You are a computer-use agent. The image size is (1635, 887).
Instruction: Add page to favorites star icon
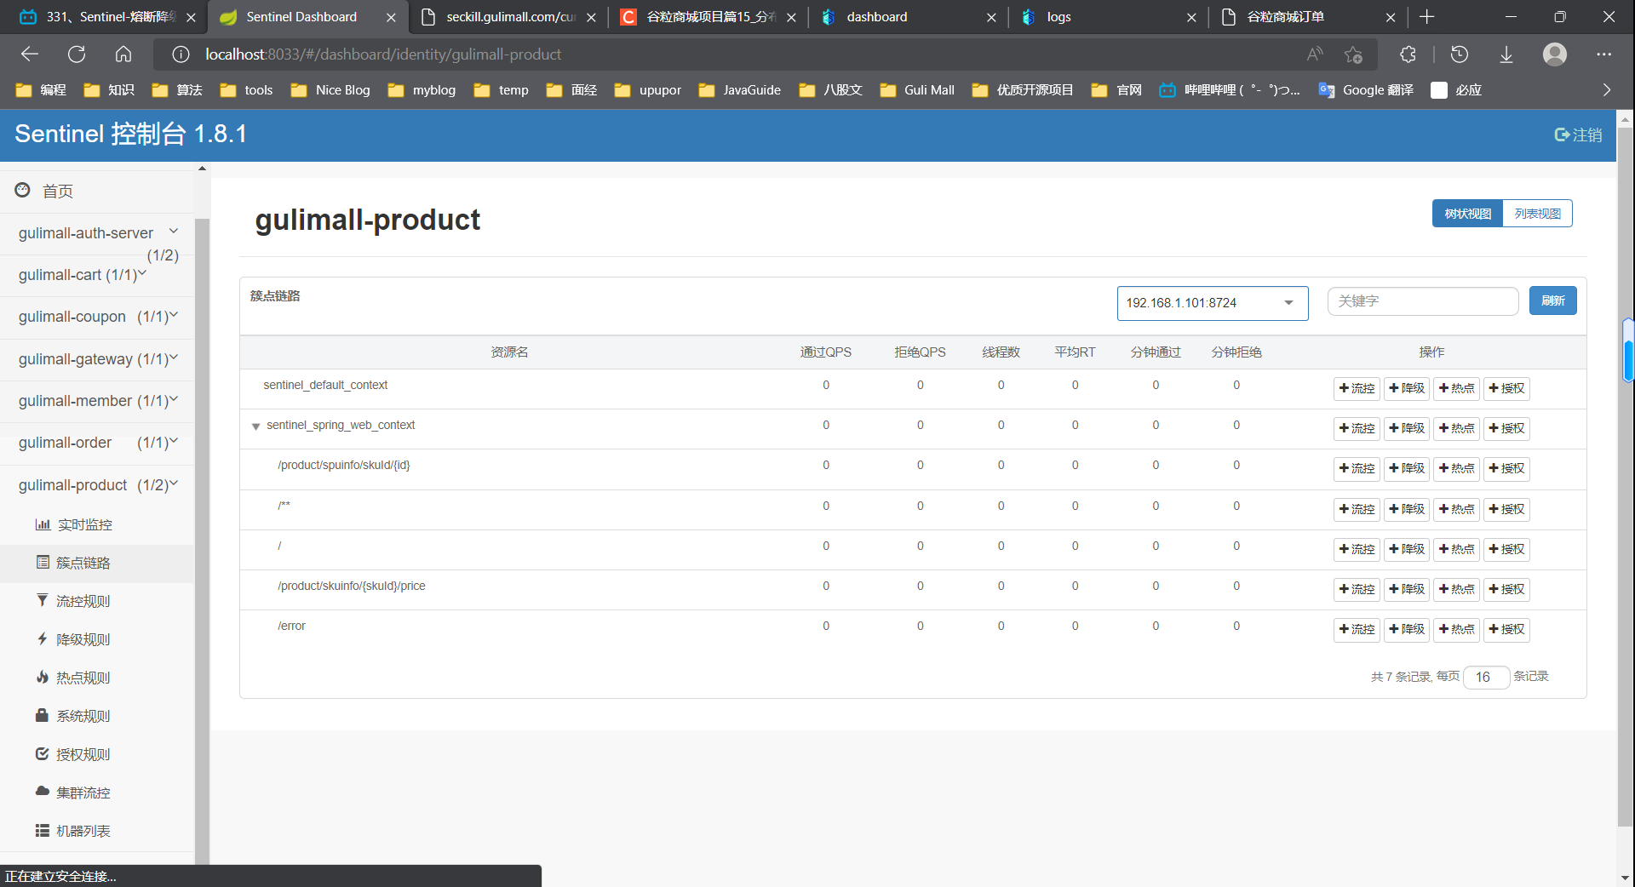(1353, 54)
